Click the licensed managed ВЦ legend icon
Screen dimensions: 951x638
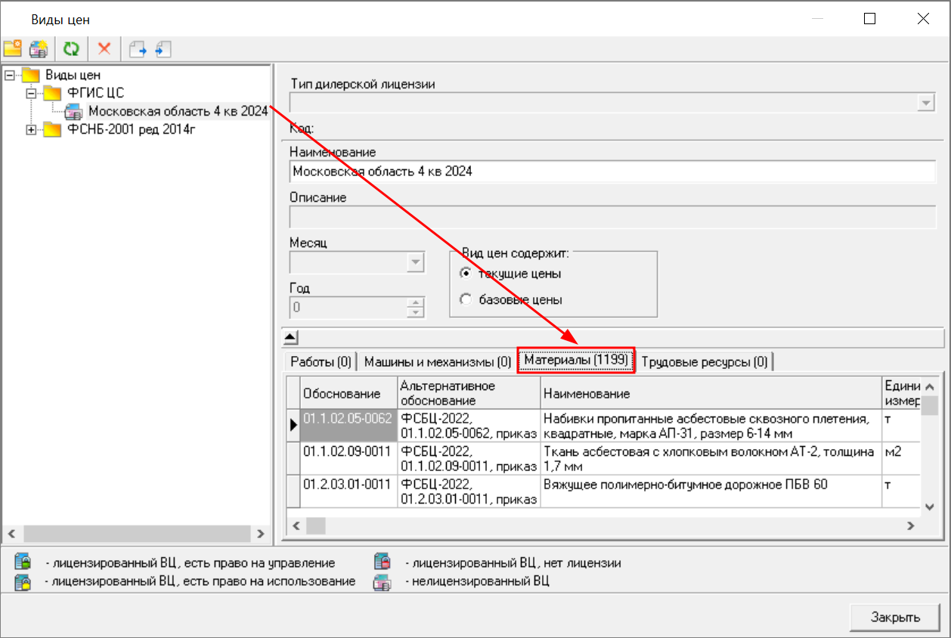23,562
